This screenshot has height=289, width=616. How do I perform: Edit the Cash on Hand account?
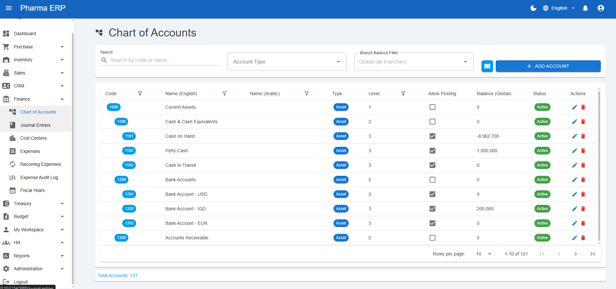point(575,136)
